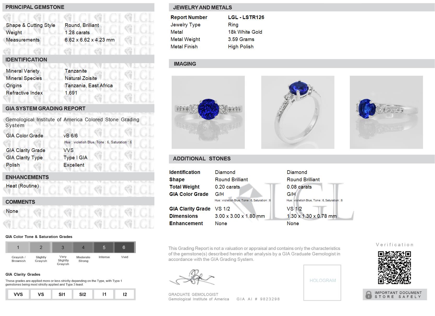
Task: Click the GIA Clarity Grades heading
Action: pos(23,274)
